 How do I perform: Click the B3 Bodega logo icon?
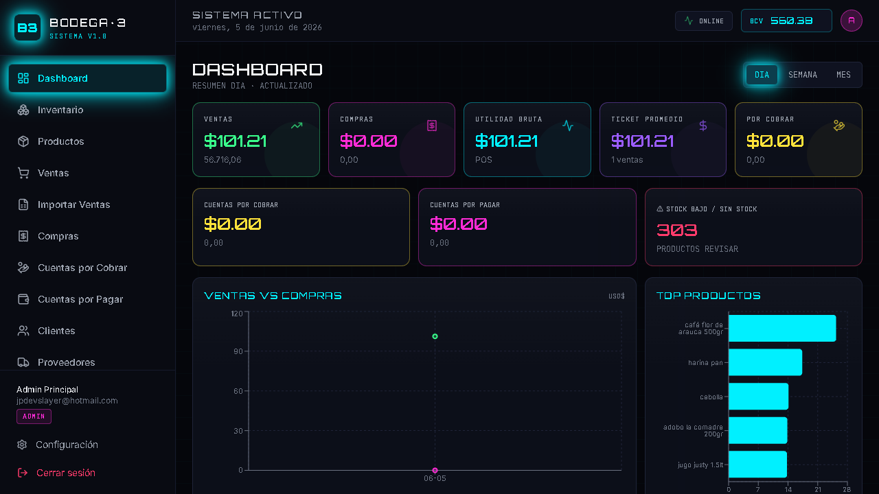[27, 27]
